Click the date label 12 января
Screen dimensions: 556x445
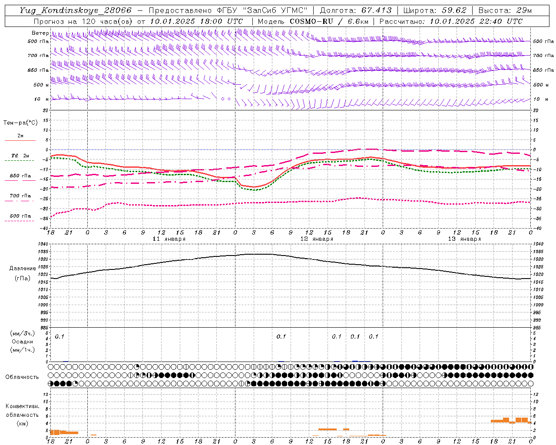[317, 239]
